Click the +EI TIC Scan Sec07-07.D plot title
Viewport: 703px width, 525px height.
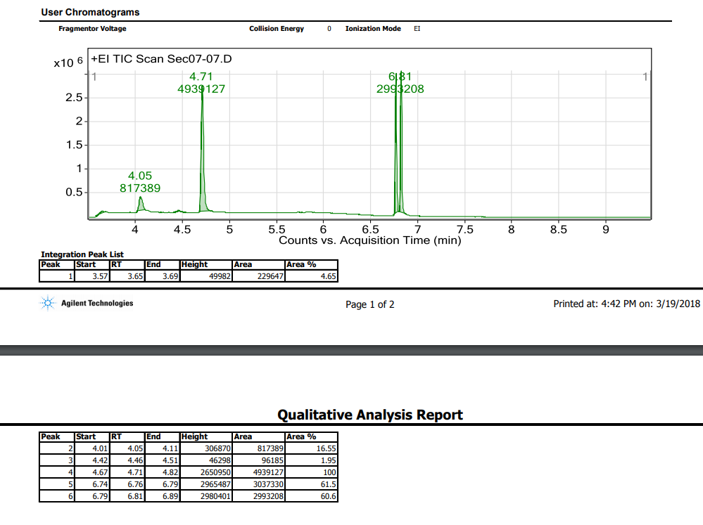point(161,58)
